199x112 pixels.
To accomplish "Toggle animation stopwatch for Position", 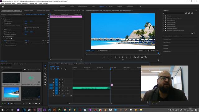I will point(5,21).
